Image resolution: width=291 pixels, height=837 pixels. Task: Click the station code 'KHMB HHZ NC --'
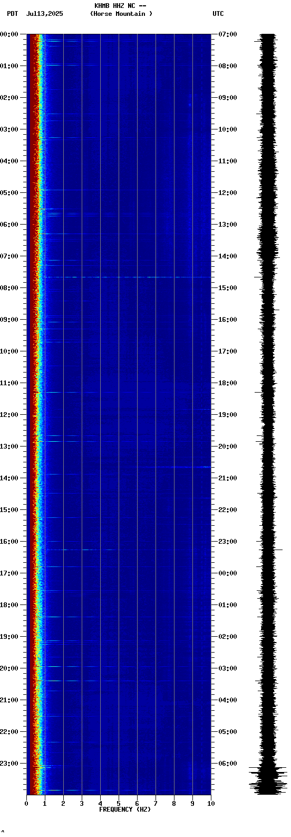click(120, 6)
